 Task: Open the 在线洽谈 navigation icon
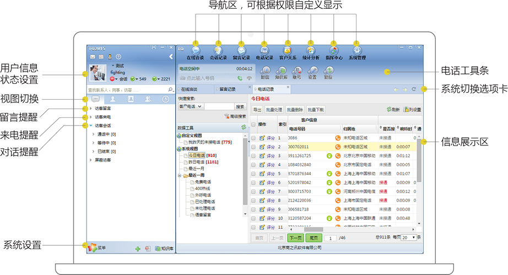tap(195, 51)
